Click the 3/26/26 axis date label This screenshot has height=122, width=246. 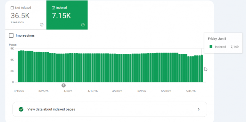click(x=44, y=91)
